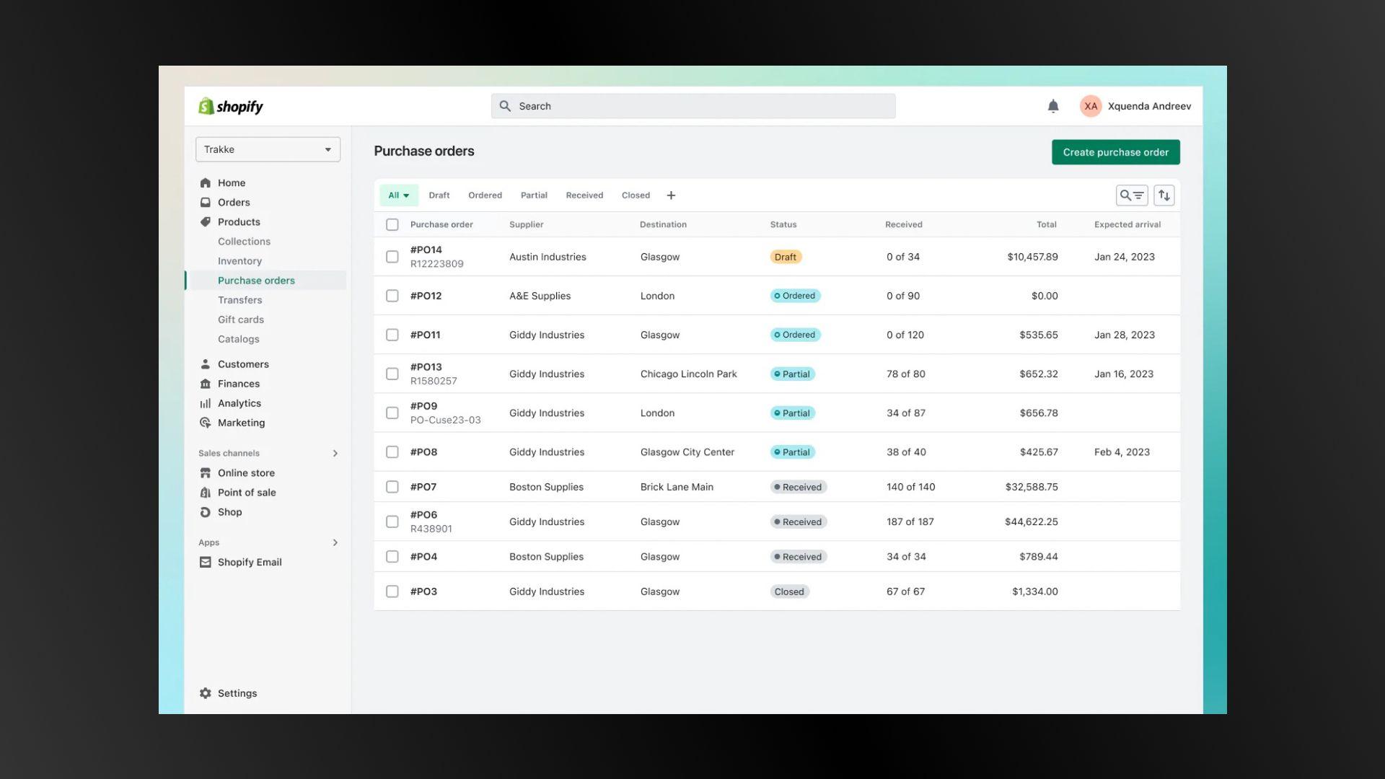Click the plus icon to add view

pos(671,195)
